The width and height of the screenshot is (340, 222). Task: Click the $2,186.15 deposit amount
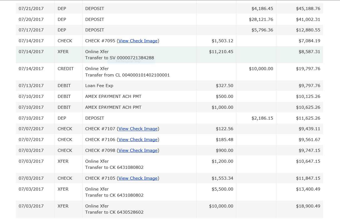point(262,118)
